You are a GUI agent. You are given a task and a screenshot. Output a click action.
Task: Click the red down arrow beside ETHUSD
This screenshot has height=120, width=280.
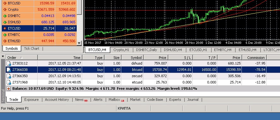pos(5,41)
